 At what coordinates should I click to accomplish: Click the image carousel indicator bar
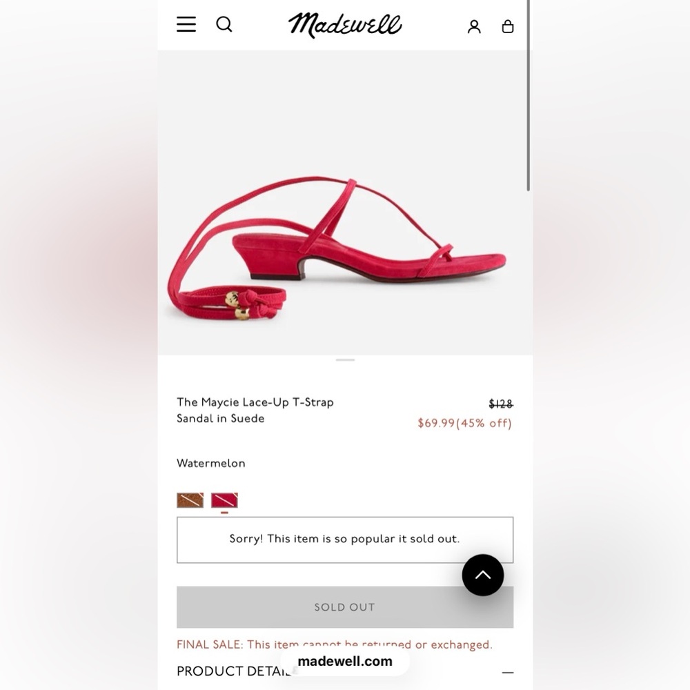(x=345, y=360)
